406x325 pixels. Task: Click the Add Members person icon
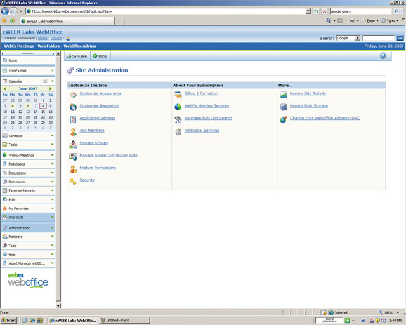[x=74, y=132]
